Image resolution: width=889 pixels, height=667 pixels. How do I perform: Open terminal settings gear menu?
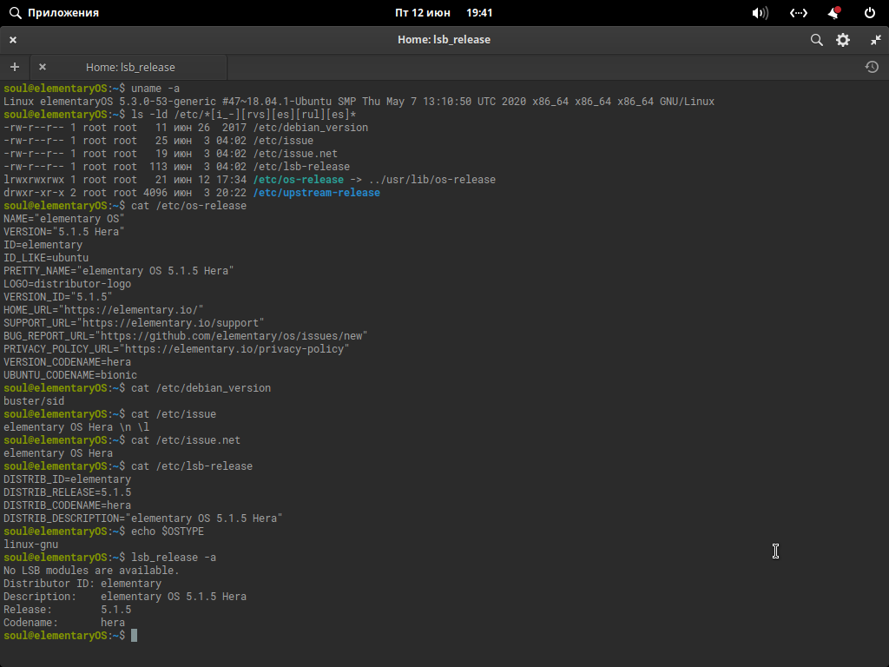click(843, 40)
